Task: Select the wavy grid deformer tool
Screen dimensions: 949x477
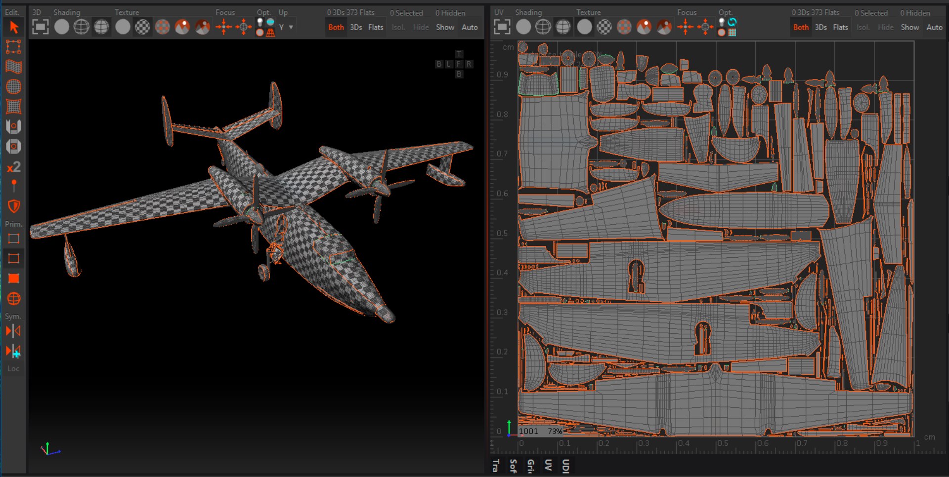Action: (13, 67)
